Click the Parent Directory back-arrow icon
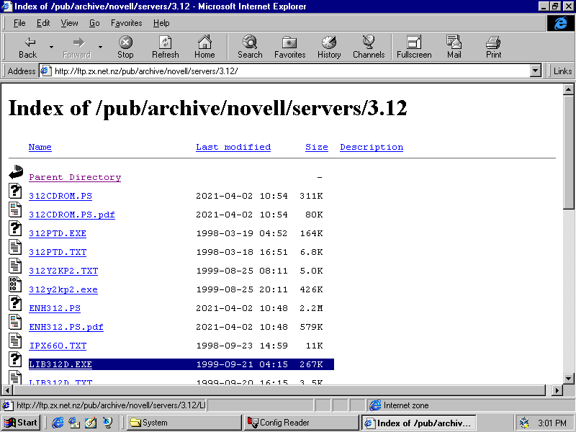576x432 pixels. 16,172
